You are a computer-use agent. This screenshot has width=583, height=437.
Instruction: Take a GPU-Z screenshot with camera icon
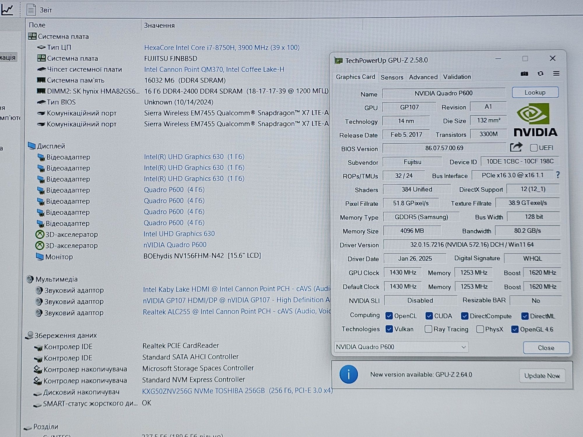point(524,74)
